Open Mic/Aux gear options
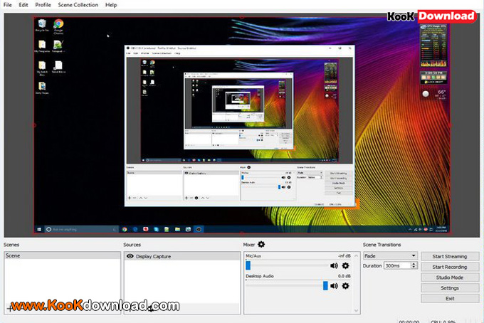The height and width of the screenshot is (323, 484). click(x=345, y=265)
